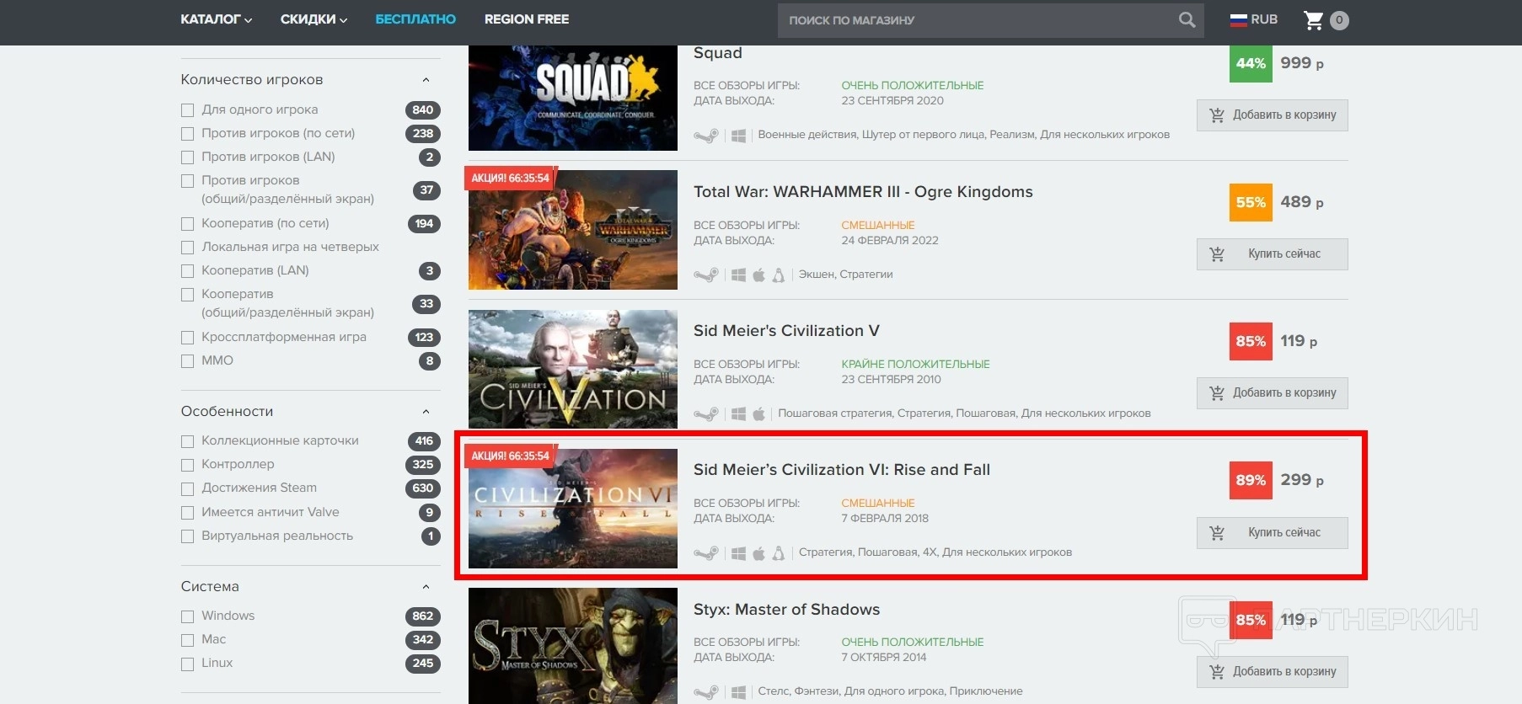Image resolution: width=1522 pixels, height=704 pixels.
Task: Click Windows icon in Styx row
Action: [x=738, y=692]
